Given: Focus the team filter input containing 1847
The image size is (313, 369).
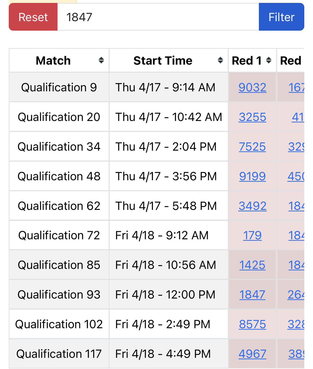Looking at the screenshot, I should [x=158, y=17].
